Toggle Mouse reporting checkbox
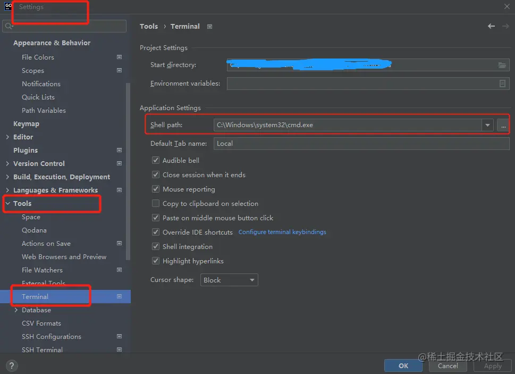Viewport: 515px width, 374px height. (156, 189)
